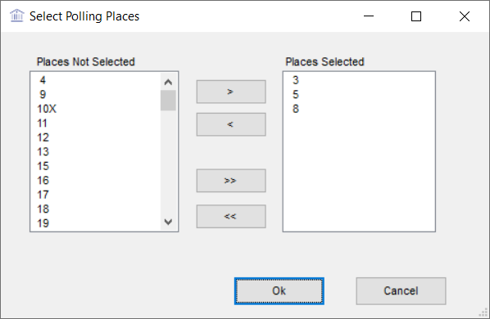Select place 9 in not selected list
This screenshot has height=319, width=490.
click(98, 95)
